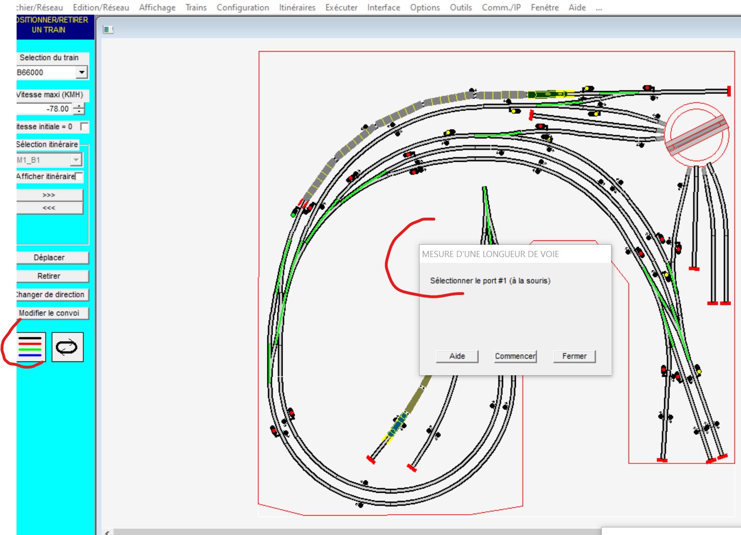Click the 'Sélectionner le port #1' text

(490, 281)
